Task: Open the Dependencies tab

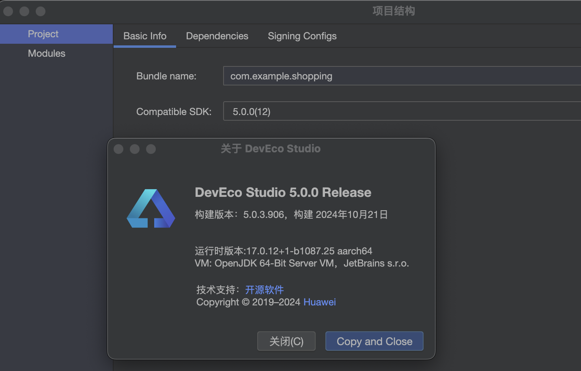Action: click(217, 36)
